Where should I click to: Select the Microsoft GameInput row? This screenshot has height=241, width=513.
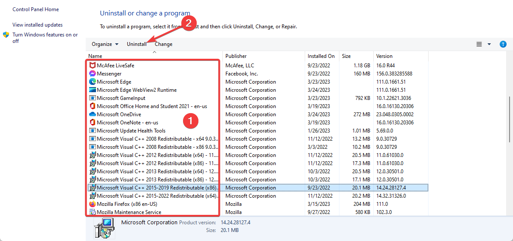257,98
